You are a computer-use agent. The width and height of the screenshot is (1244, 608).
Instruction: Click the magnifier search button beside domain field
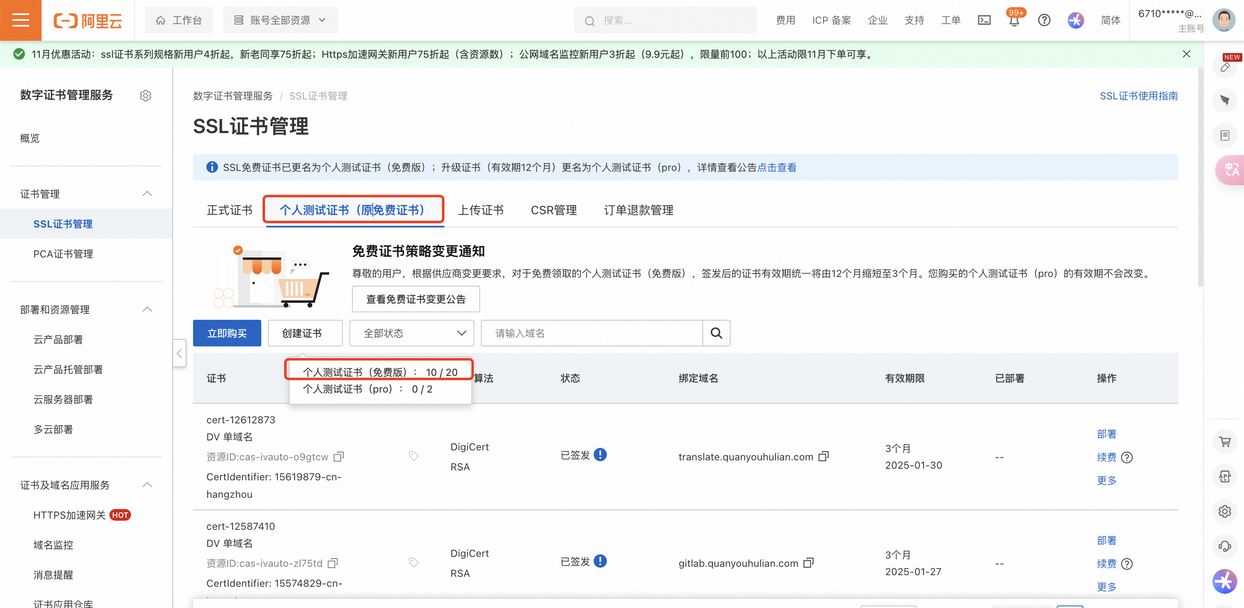(716, 333)
